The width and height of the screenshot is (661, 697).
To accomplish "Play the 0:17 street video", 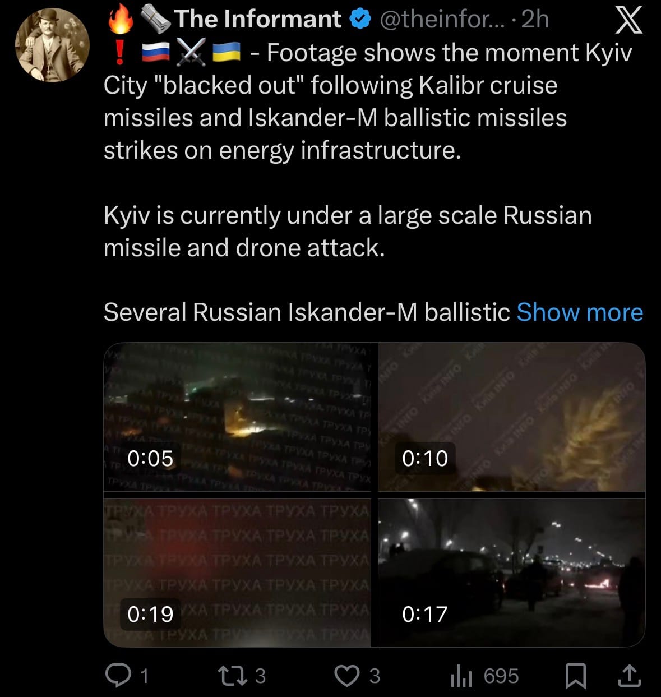I will click(511, 573).
